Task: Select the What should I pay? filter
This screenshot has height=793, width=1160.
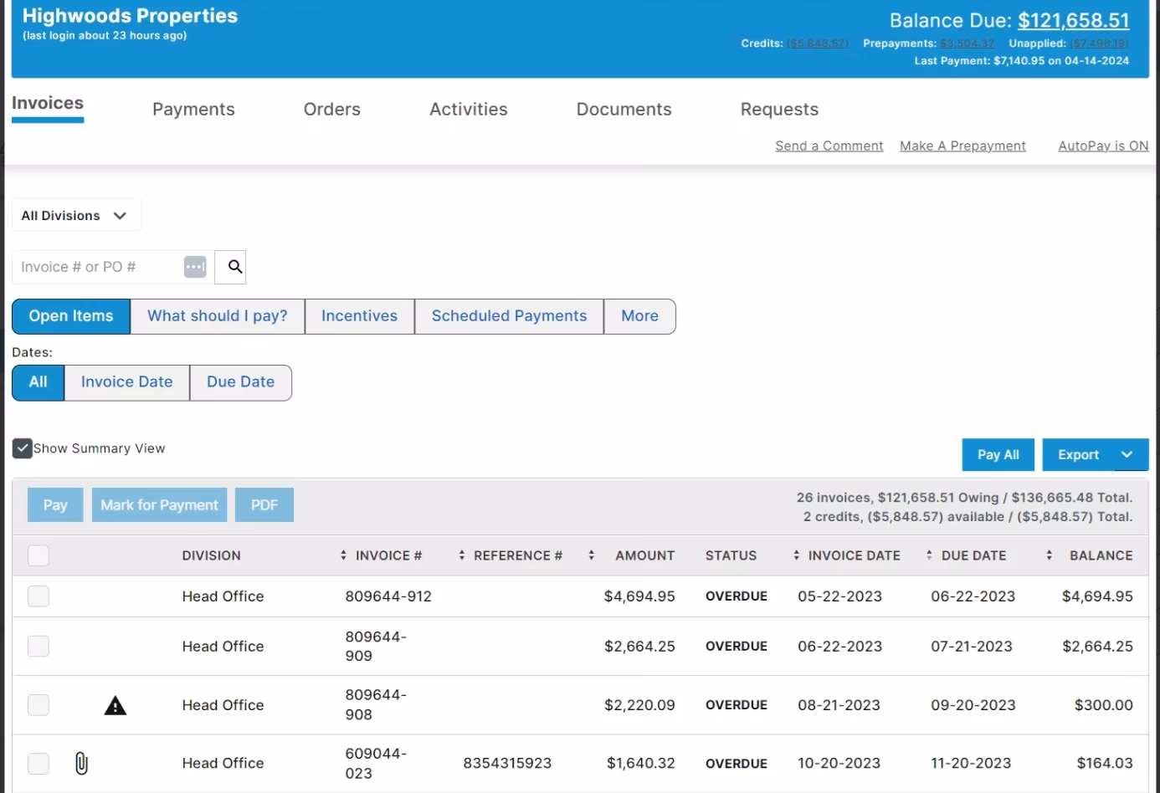Action: tap(218, 316)
